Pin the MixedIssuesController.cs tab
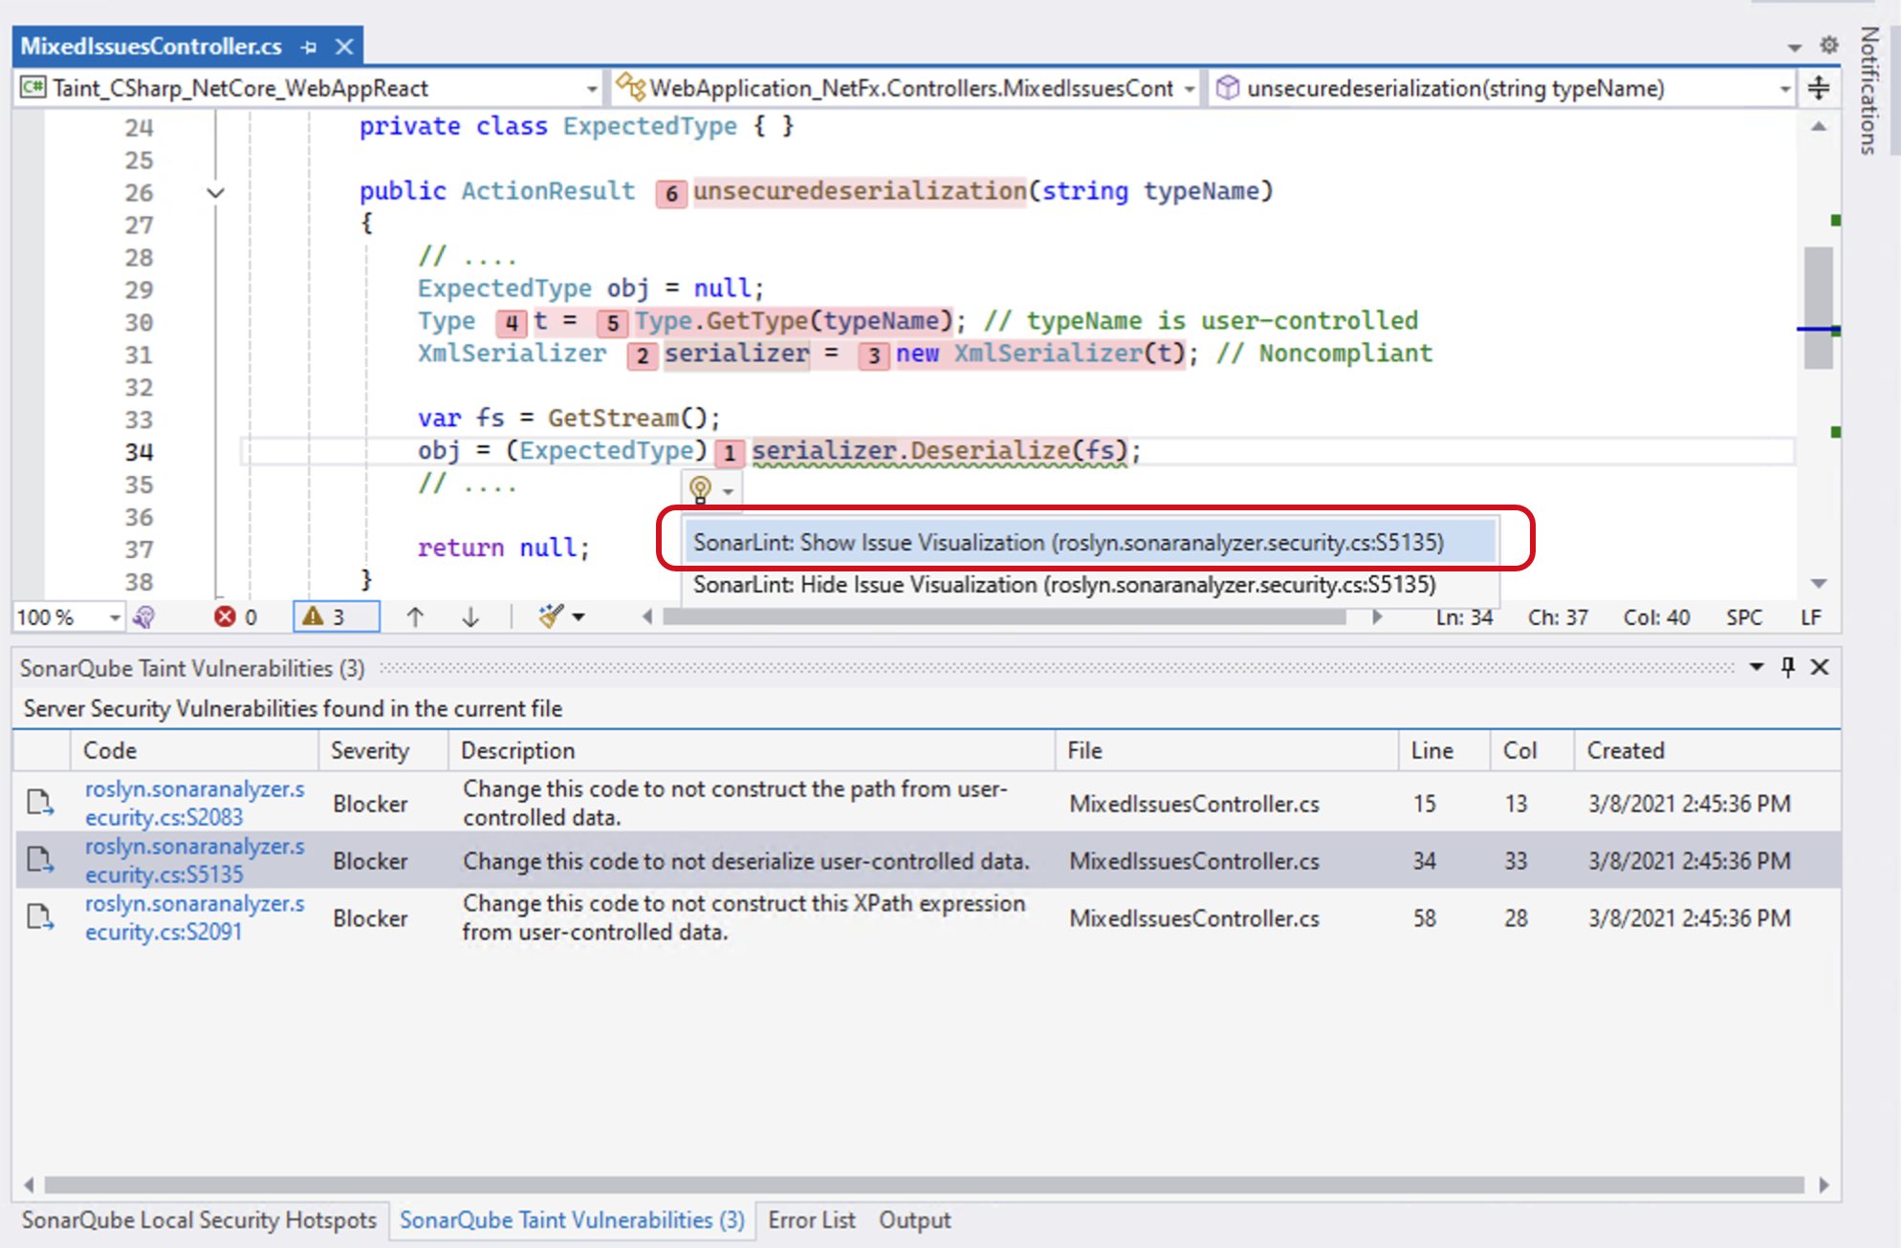This screenshot has width=1901, height=1248. click(x=308, y=47)
